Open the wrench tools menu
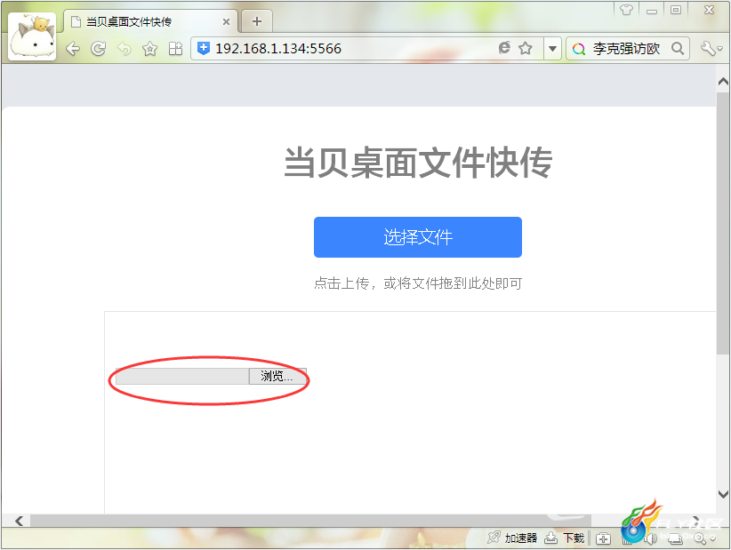The width and height of the screenshot is (731, 550). [711, 49]
